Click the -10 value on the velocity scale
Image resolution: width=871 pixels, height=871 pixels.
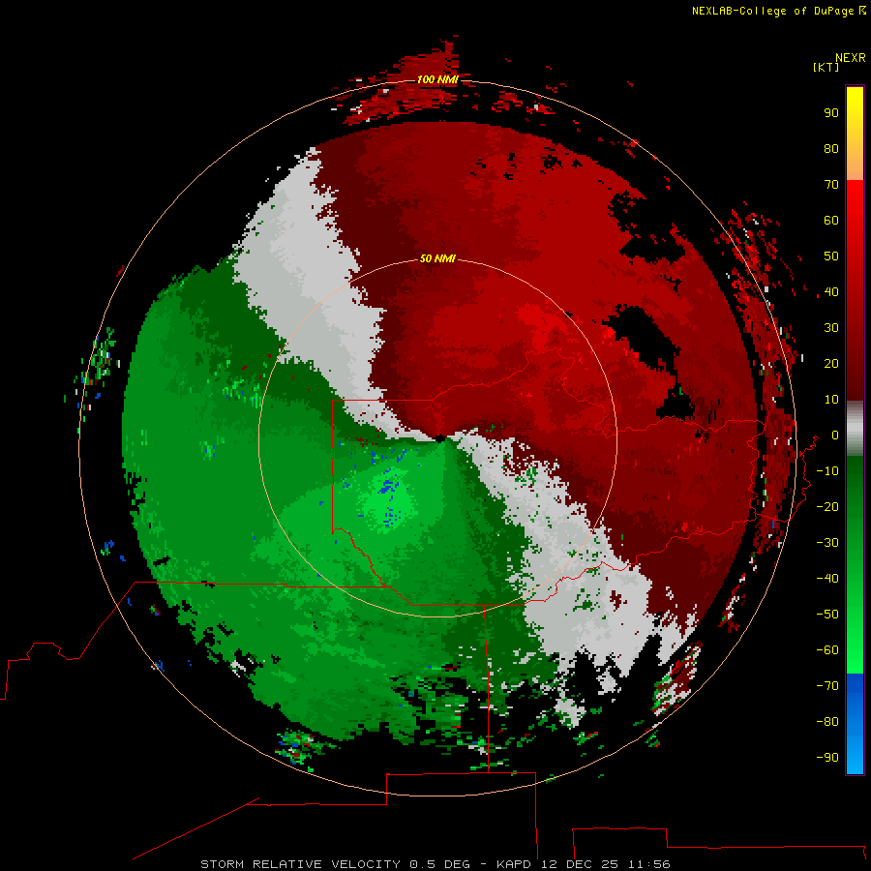pos(827,471)
